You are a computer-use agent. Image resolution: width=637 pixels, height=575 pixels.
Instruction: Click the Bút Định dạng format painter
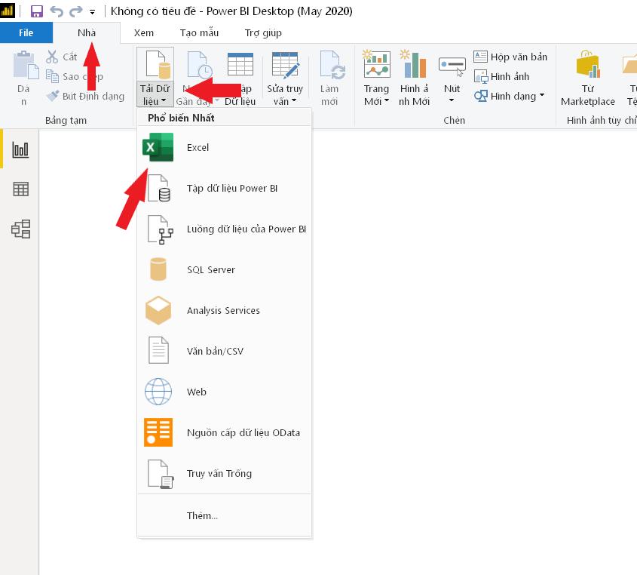(85, 96)
